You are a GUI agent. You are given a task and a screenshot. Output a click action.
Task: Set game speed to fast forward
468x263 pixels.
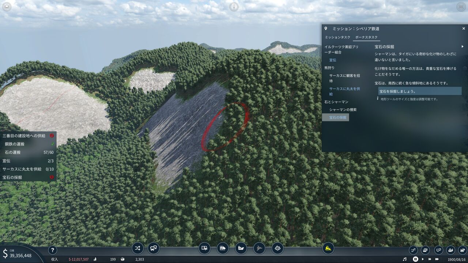coord(430,259)
